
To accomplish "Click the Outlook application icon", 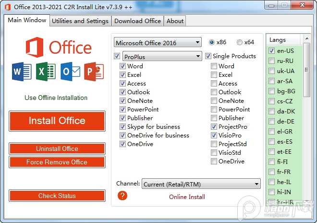I will 70,72.
